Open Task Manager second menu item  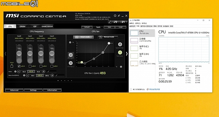(138, 23)
